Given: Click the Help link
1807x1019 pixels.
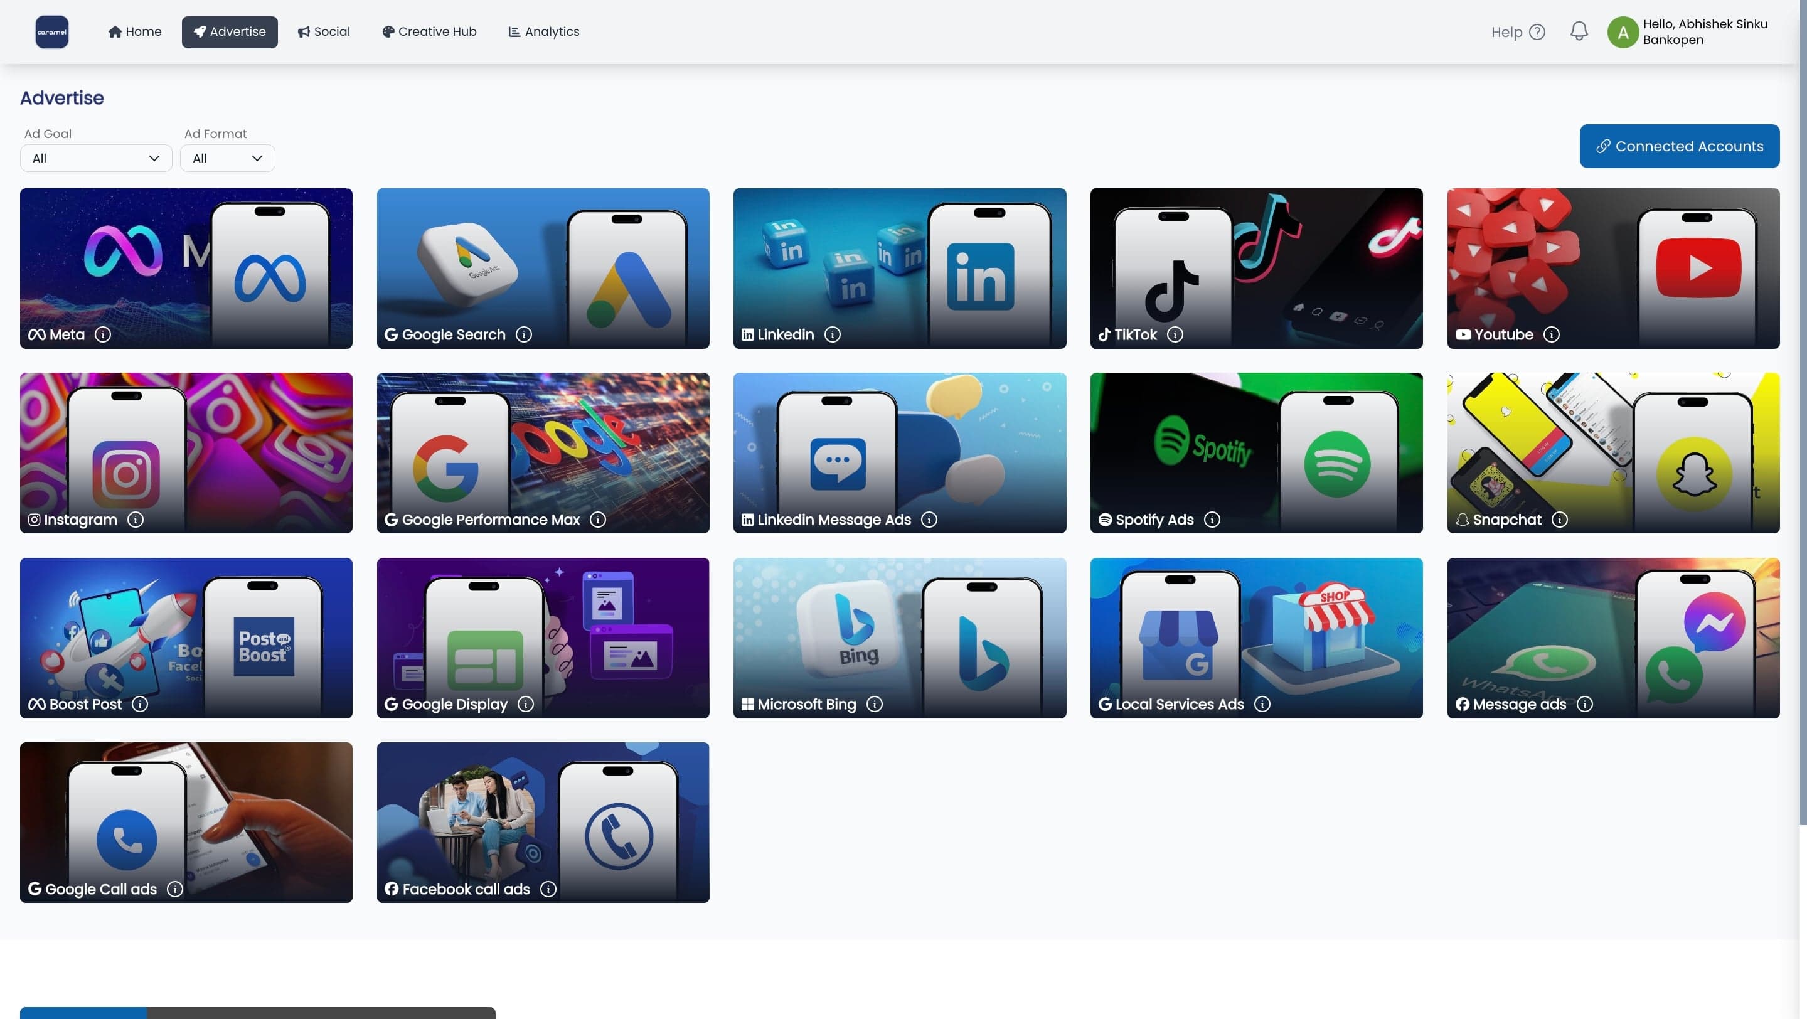Looking at the screenshot, I should [x=1506, y=32].
